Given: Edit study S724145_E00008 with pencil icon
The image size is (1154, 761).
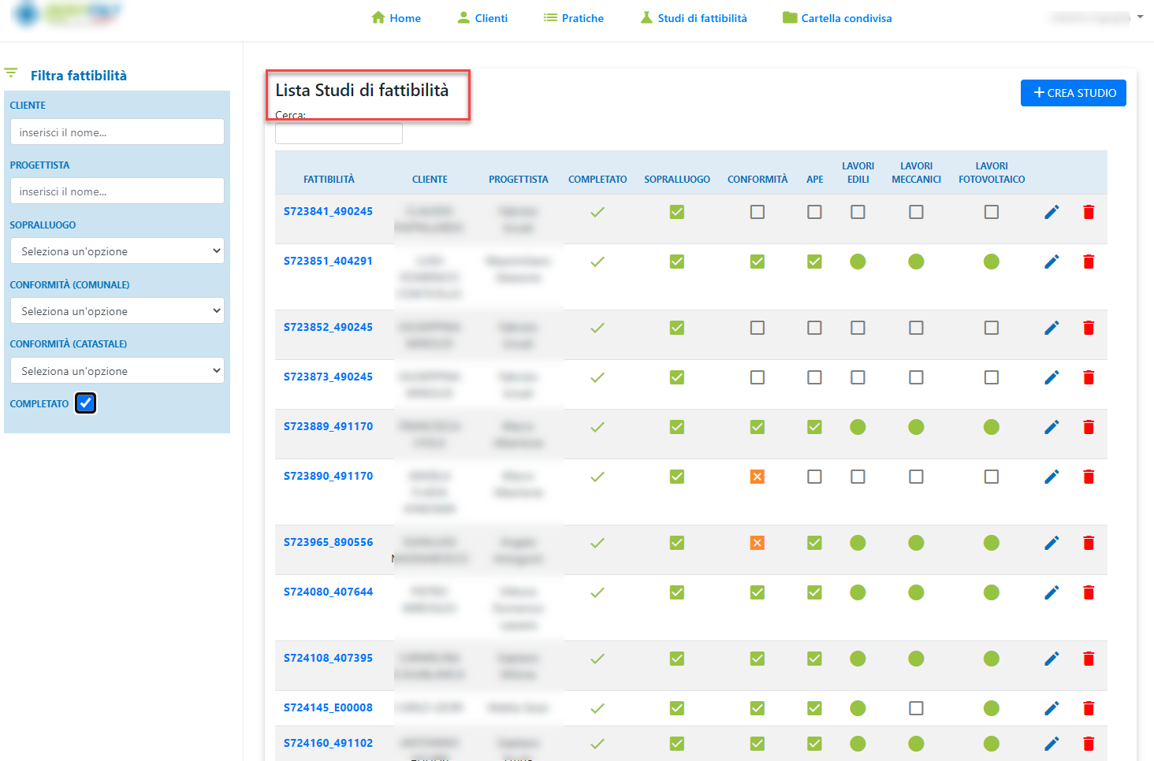Looking at the screenshot, I should (x=1052, y=708).
